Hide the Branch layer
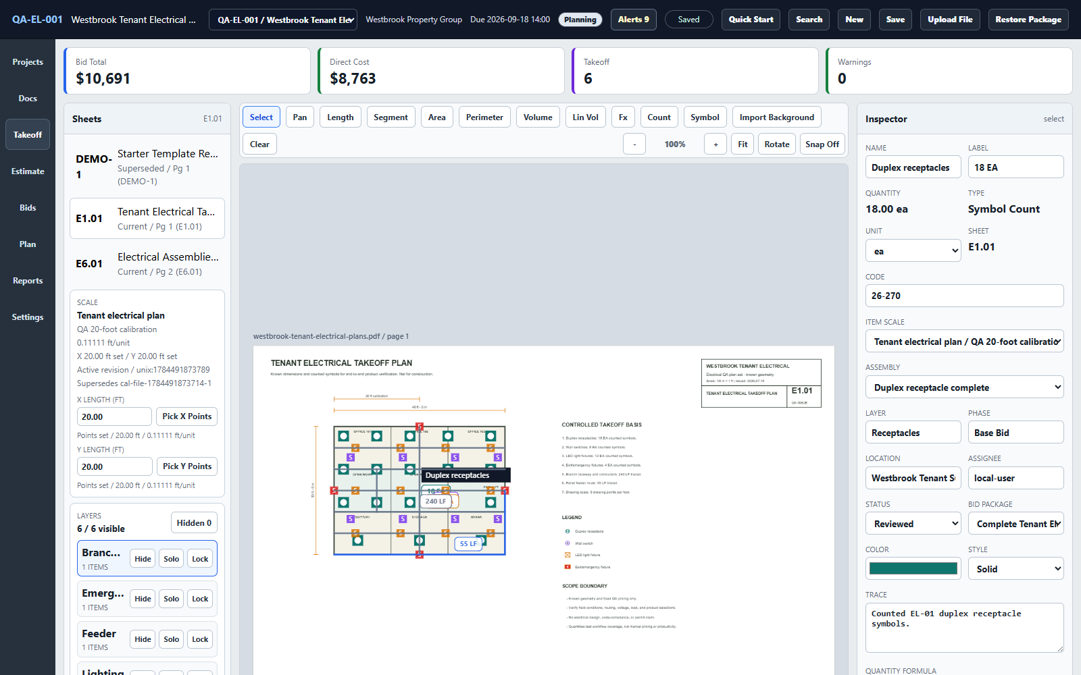Viewport: 1081px width, 675px height. tap(143, 559)
